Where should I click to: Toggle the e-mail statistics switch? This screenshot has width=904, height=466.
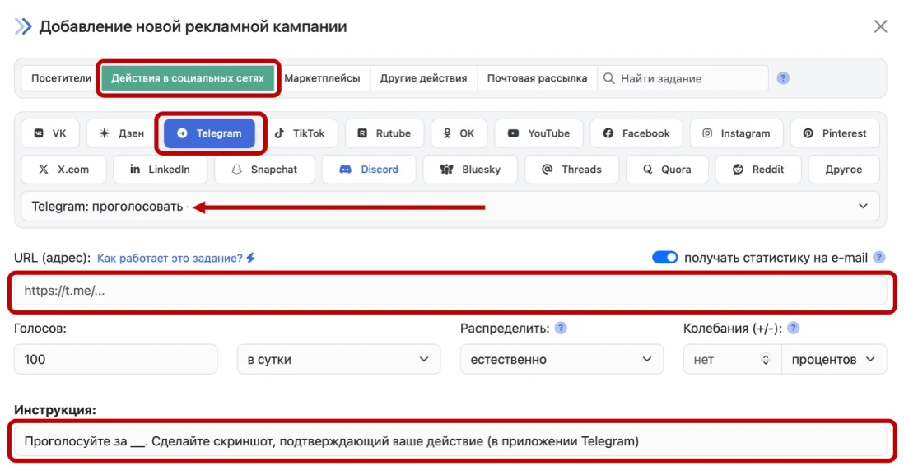click(x=664, y=258)
